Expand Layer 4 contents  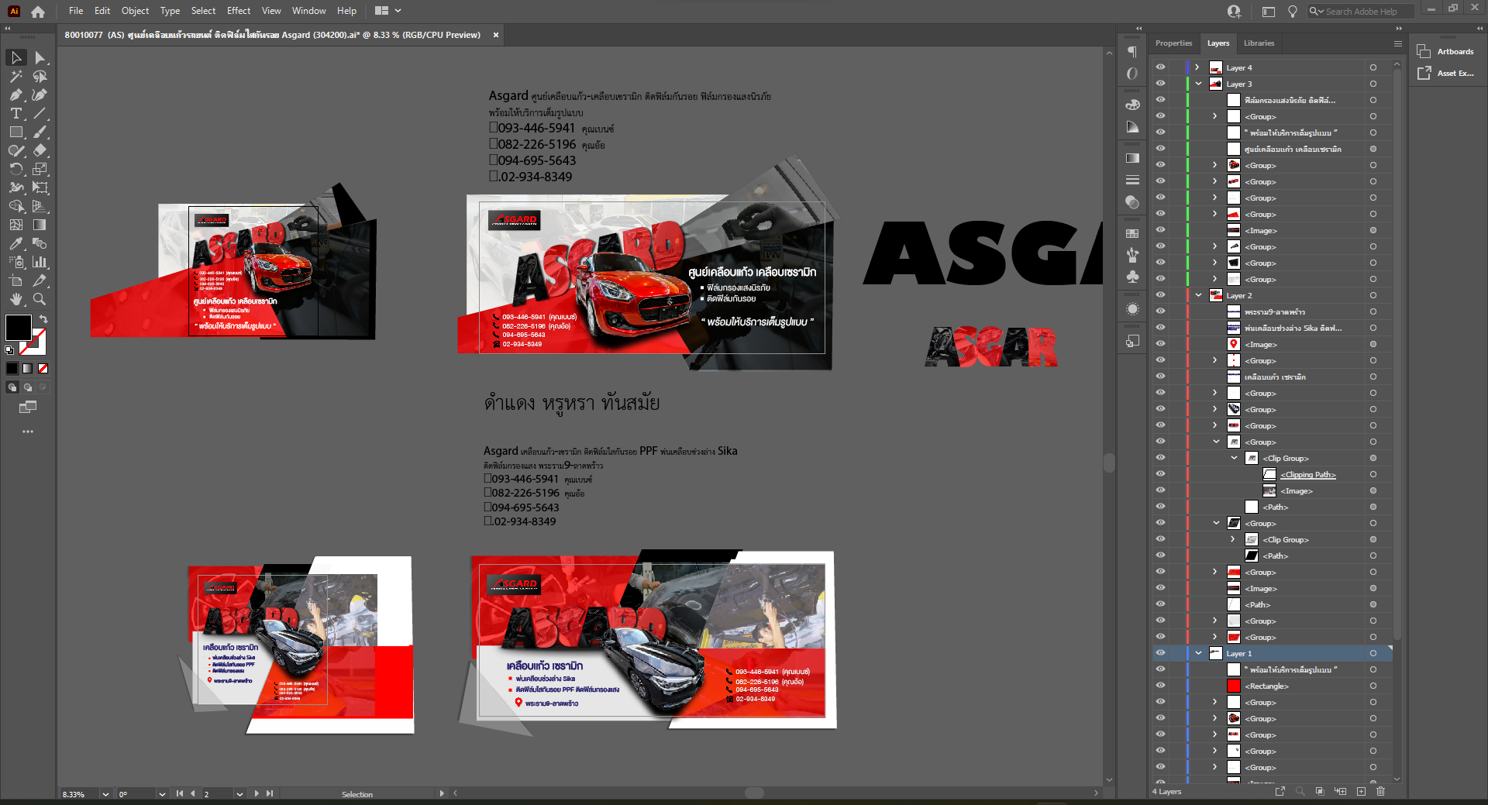[1197, 67]
